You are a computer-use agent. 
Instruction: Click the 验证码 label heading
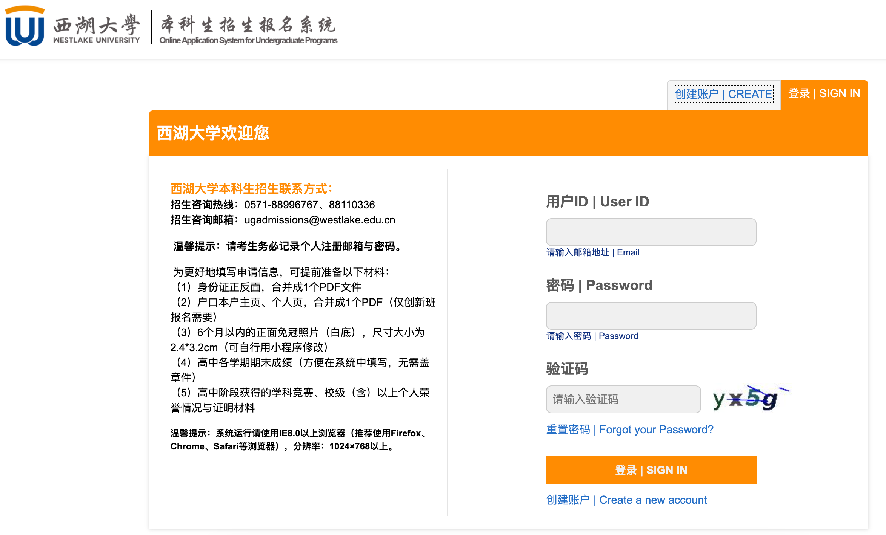click(x=567, y=369)
